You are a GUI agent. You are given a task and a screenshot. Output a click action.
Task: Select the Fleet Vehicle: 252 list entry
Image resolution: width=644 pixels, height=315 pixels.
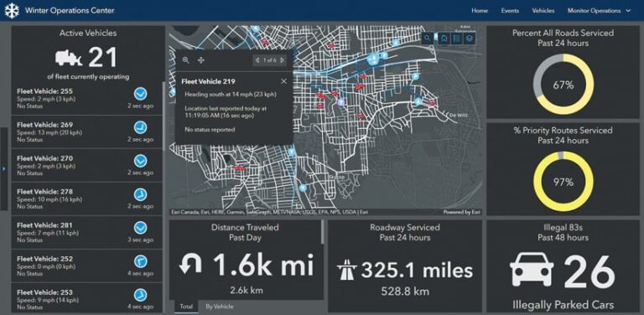pyautogui.click(x=86, y=266)
